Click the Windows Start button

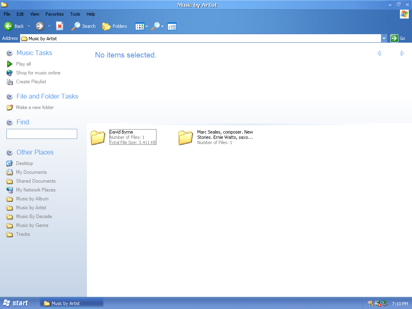(x=16, y=303)
